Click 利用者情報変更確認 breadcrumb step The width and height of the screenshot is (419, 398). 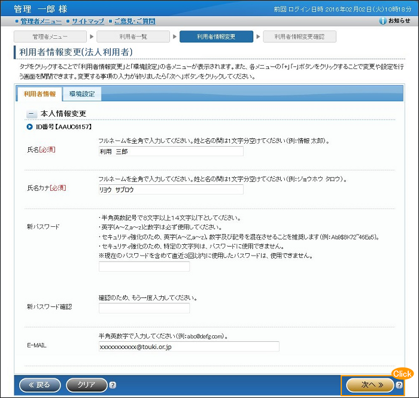click(x=299, y=37)
